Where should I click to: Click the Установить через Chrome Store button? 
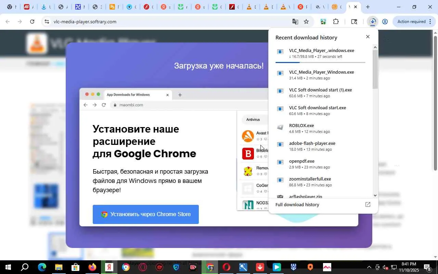pos(146,214)
